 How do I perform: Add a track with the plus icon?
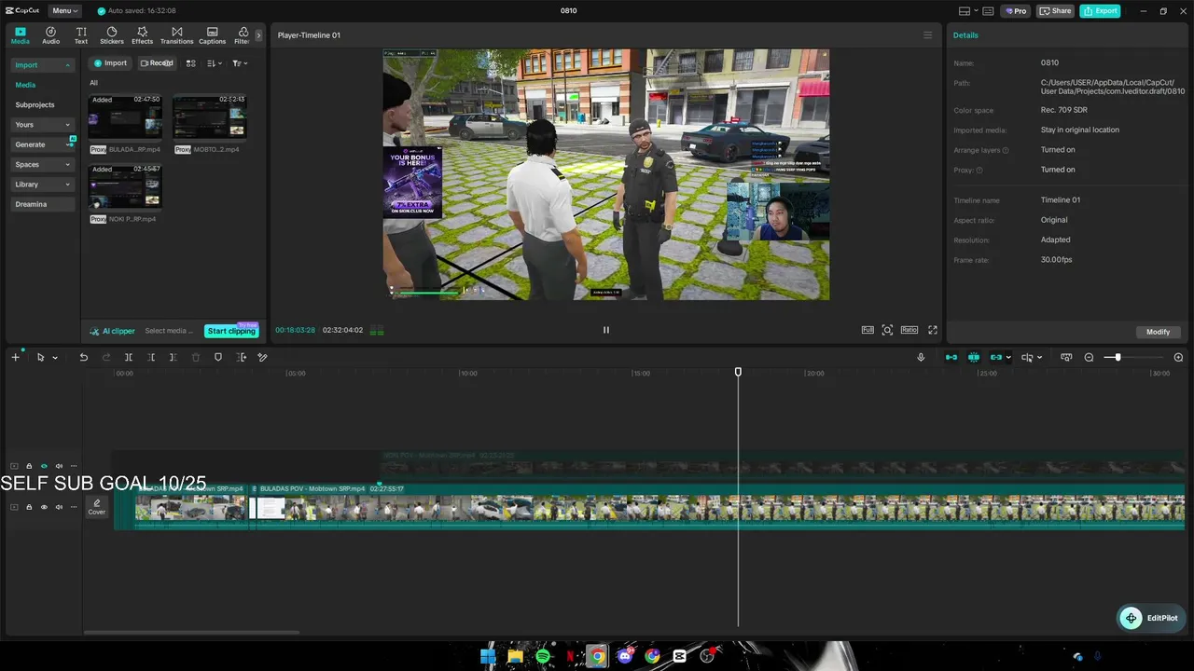(x=15, y=358)
